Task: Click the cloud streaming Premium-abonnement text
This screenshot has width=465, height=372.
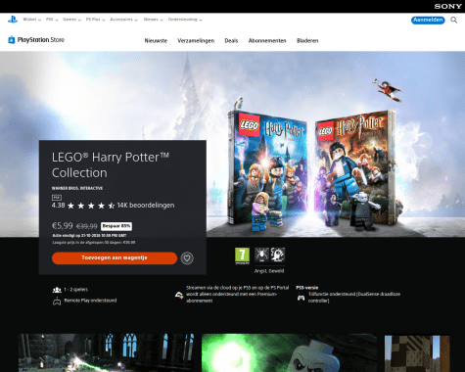Action: coord(237,295)
